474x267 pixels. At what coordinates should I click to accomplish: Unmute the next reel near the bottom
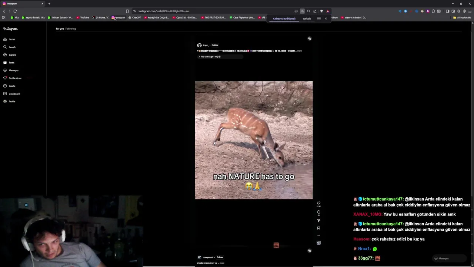[310, 251]
